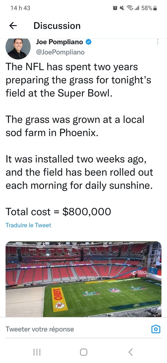Open Joe Pompliano's profile picture

[18, 48]
